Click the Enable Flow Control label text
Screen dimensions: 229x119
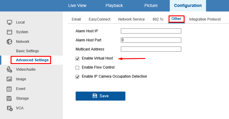pos(98,67)
